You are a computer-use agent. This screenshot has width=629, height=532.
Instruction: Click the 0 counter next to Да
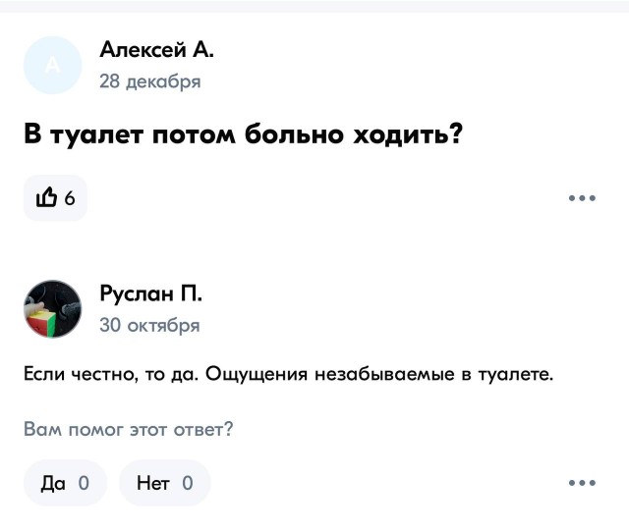[x=84, y=483]
